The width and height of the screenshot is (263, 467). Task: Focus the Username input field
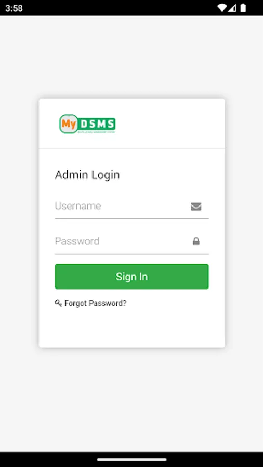tap(132, 208)
